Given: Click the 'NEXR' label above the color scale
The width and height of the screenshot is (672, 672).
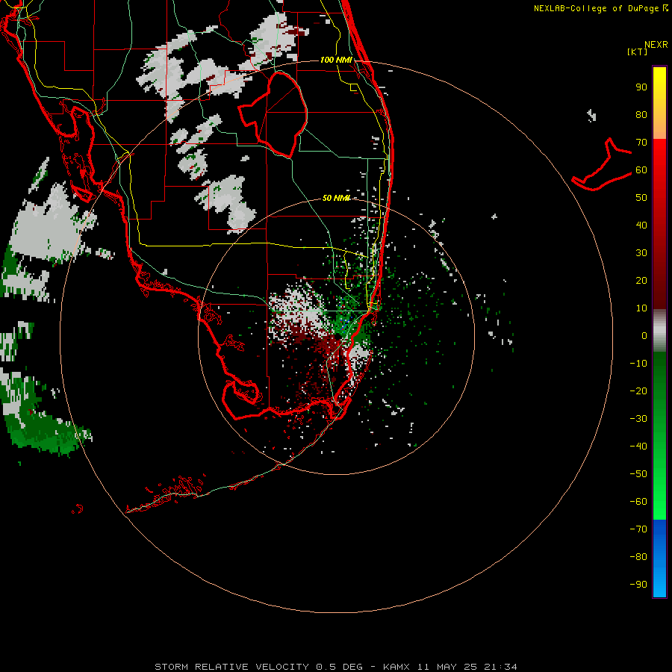Looking at the screenshot, I should 656,45.
